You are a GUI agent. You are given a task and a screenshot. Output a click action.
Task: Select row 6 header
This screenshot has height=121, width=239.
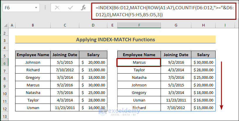5,62
